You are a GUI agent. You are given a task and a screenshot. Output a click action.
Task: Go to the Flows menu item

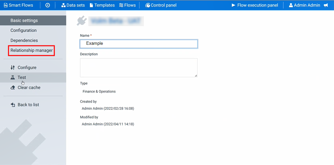(x=127, y=5)
